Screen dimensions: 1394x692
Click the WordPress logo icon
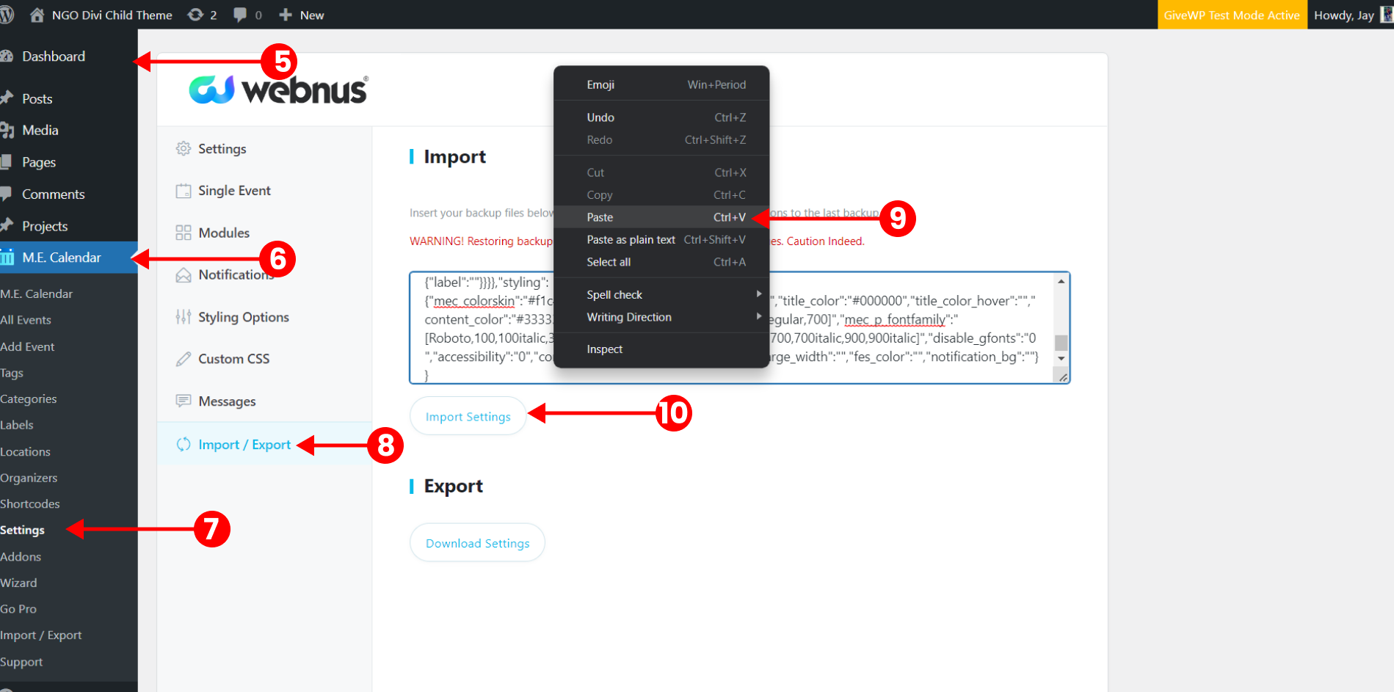coord(6,15)
